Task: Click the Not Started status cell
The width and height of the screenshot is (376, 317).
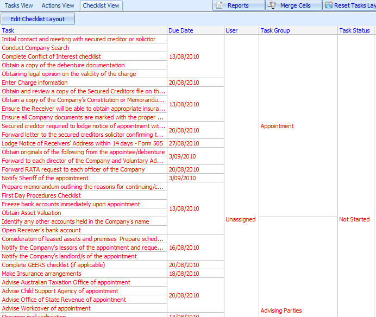Action: (x=354, y=219)
